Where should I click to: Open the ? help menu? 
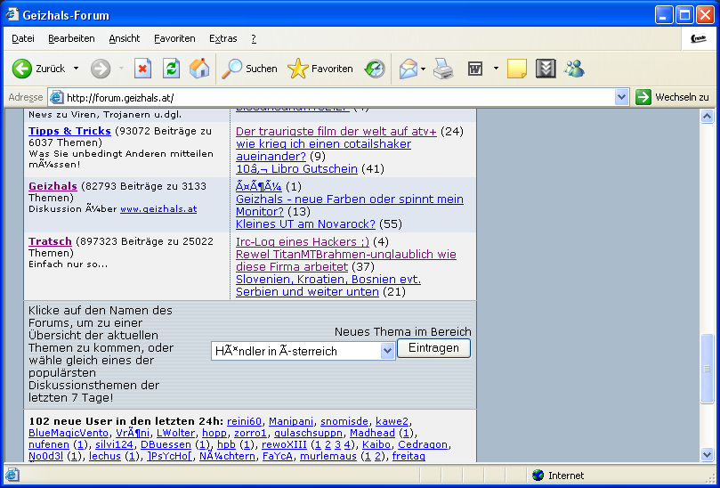point(254,38)
